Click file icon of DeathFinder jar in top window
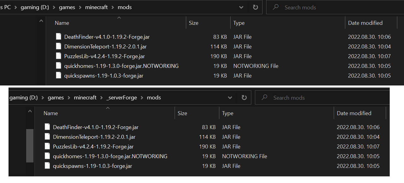This screenshot has height=183, width=404. (x=58, y=36)
